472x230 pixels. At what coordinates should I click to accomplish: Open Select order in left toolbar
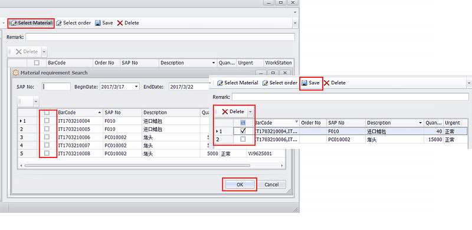pos(73,23)
